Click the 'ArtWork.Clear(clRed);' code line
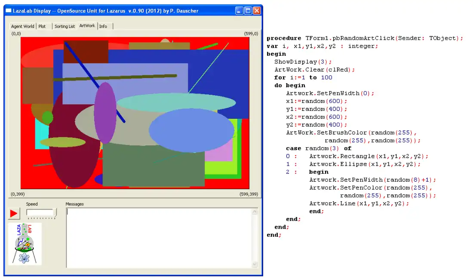This screenshot has height=278, width=473. pos(315,69)
